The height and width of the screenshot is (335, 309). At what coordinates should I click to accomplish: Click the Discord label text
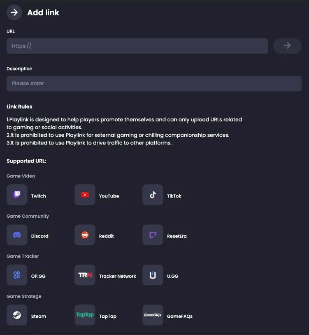[40, 236]
